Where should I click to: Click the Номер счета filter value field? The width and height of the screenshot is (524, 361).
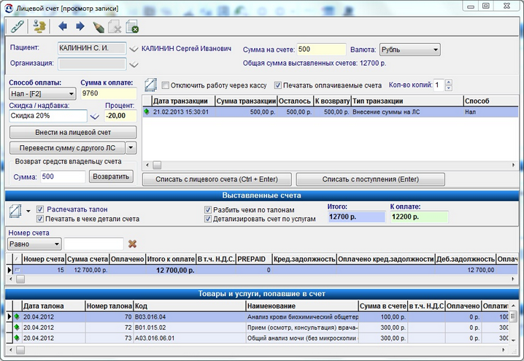click(x=93, y=244)
